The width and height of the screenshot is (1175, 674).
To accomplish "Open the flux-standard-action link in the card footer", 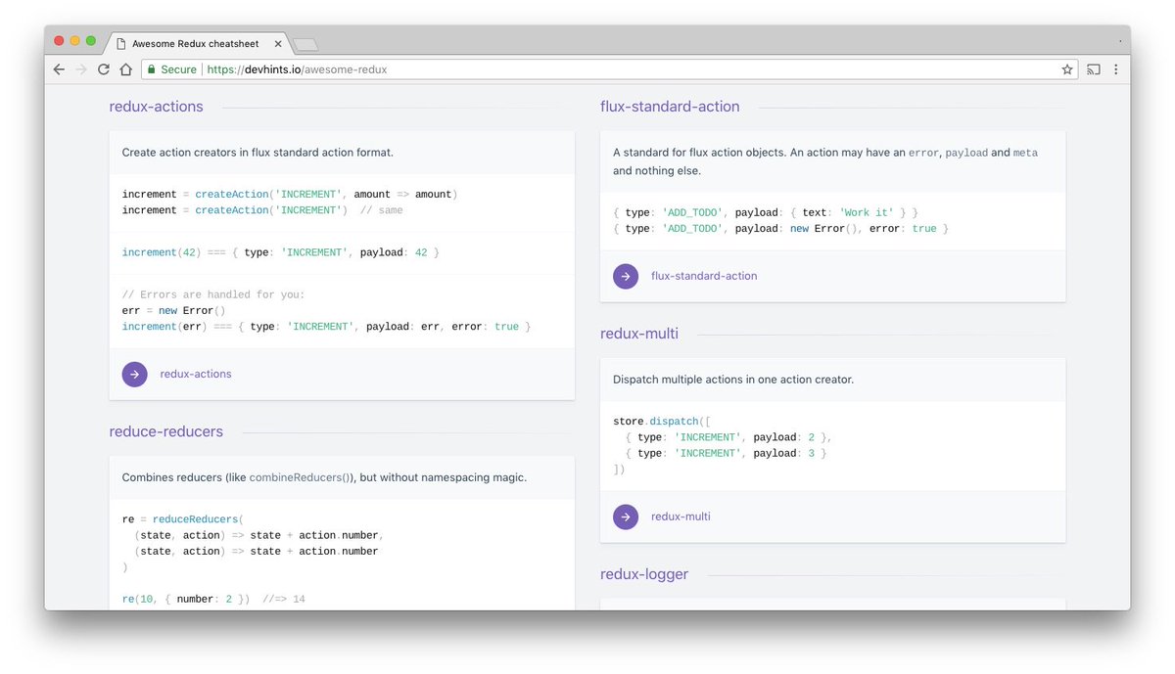I will (x=704, y=276).
